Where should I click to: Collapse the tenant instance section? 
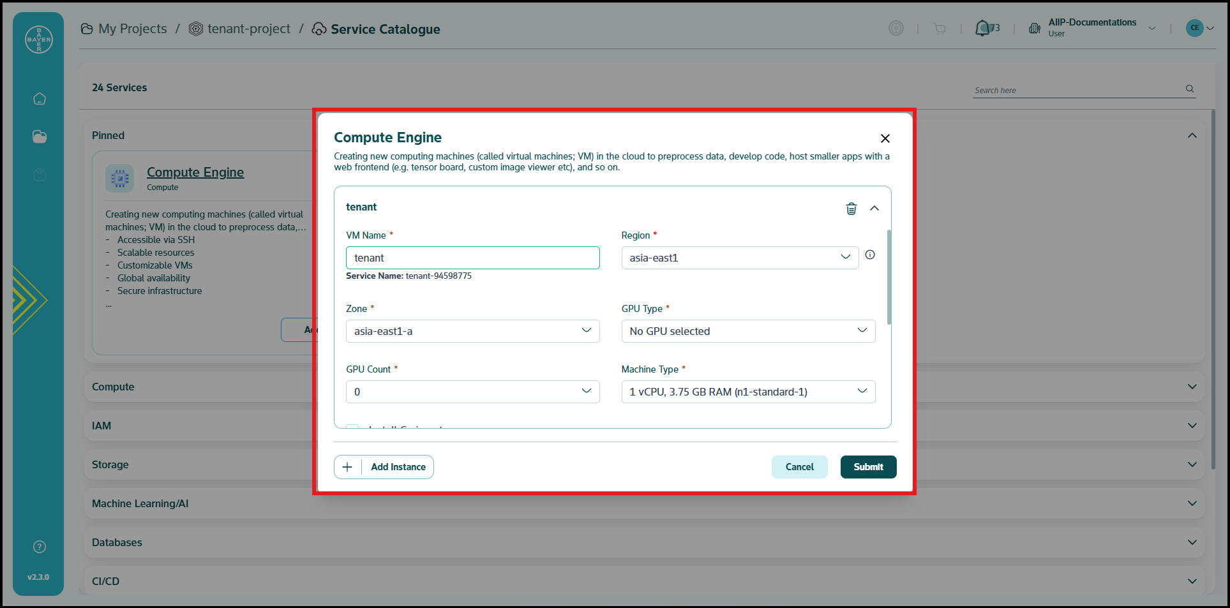click(x=874, y=209)
